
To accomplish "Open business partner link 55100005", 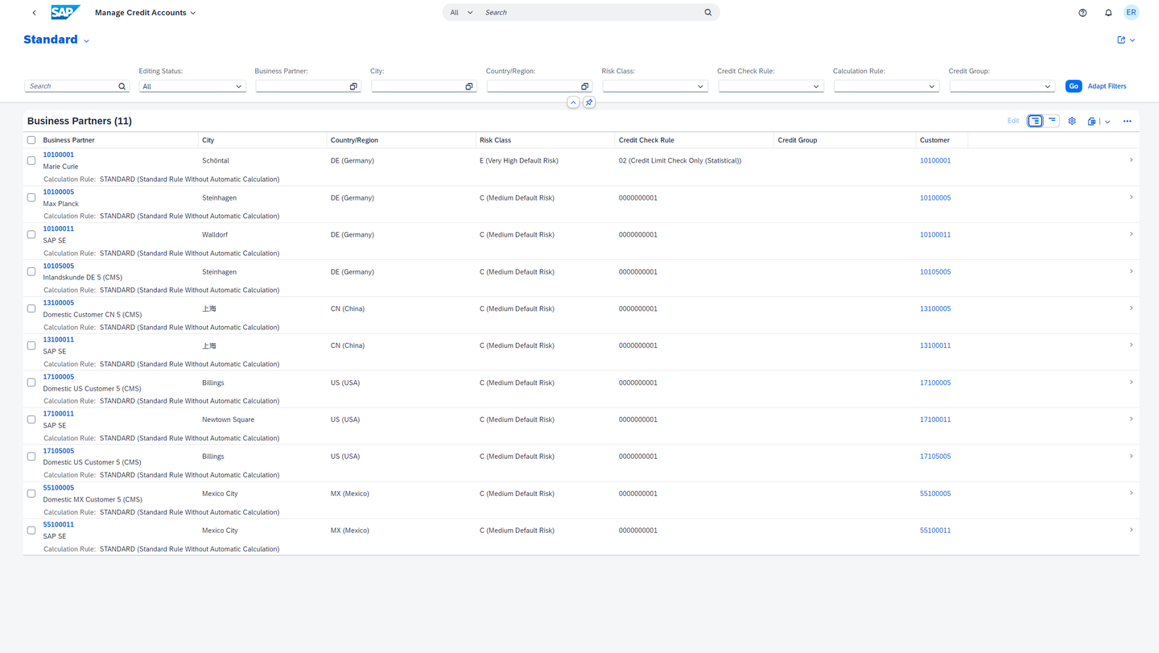I will 59,488.
